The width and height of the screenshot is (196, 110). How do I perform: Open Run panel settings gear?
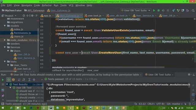[189, 75]
